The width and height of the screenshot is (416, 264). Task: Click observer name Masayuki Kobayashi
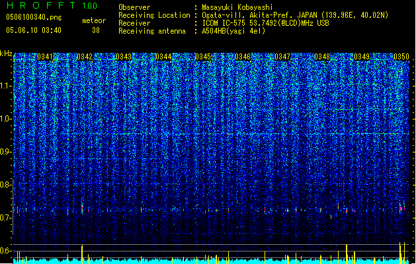[x=237, y=7]
